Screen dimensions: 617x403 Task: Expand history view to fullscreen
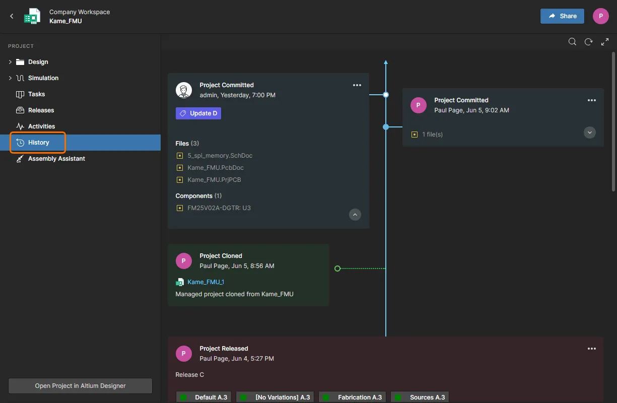605,42
